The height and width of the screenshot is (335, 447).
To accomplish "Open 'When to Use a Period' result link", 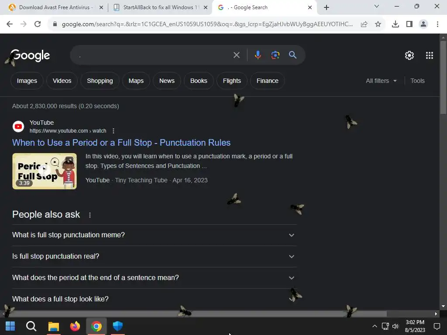I will (121, 143).
